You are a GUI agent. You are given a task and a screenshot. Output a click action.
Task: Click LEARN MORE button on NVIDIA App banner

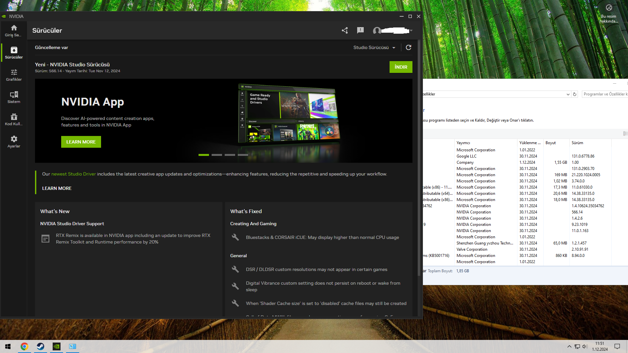tap(81, 142)
